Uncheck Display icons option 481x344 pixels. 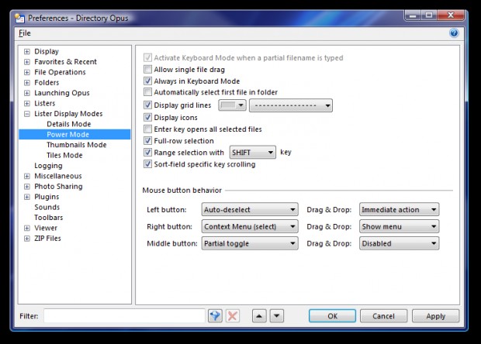pos(147,117)
